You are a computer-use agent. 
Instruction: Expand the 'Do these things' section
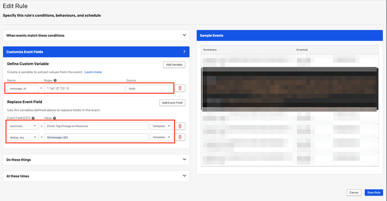click(96, 159)
